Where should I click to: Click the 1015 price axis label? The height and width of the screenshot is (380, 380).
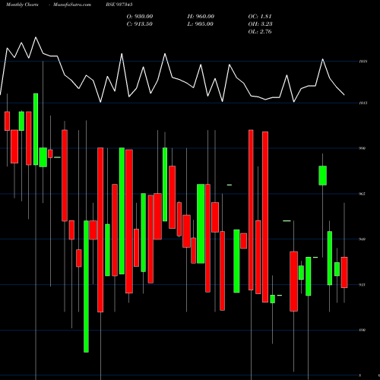363,103
